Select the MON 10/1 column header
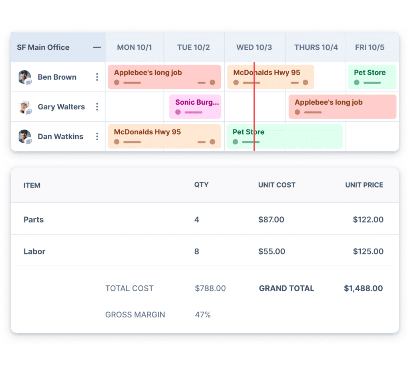This screenshot has height=366, width=410. [x=135, y=47]
